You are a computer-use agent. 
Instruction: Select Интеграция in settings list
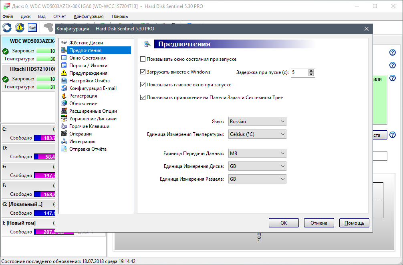[x=82, y=141]
